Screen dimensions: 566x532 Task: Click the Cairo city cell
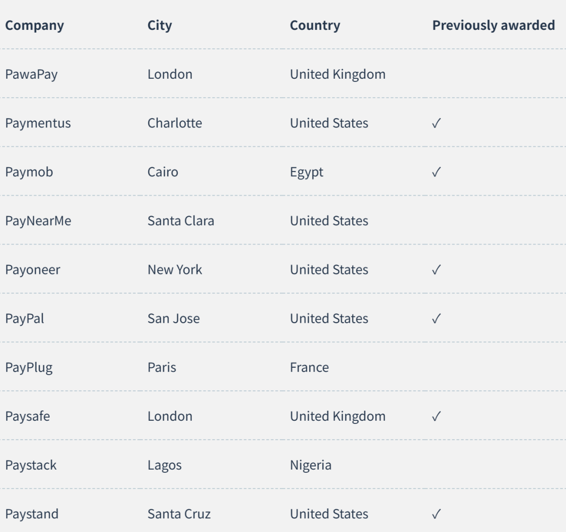tap(163, 172)
